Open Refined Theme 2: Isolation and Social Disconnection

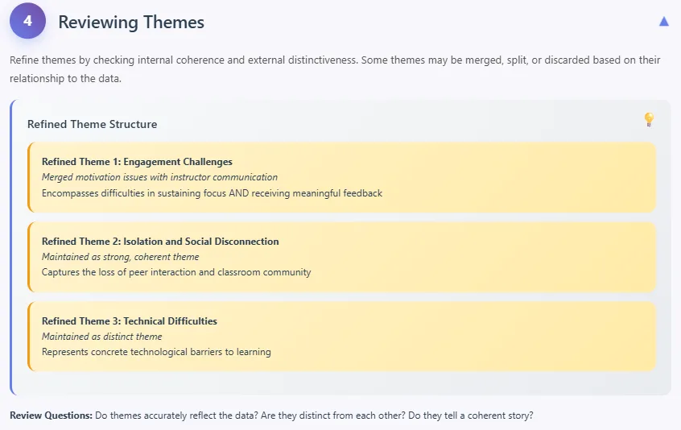pos(160,242)
